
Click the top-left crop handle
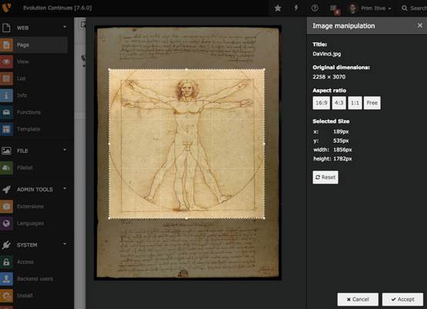click(109, 69)
